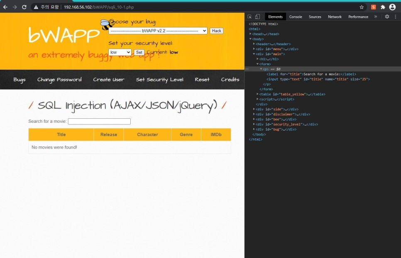Activate the DevTools inspect element picker

[249, 17]
